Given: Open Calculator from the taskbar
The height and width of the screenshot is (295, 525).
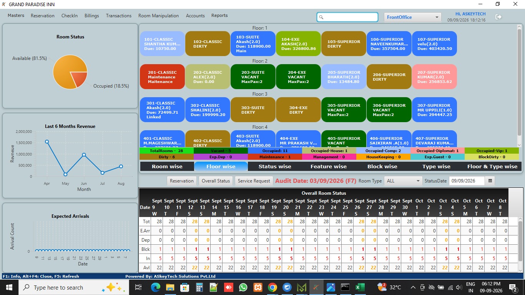Looking at the screenshot, I should tap(199, 287).
